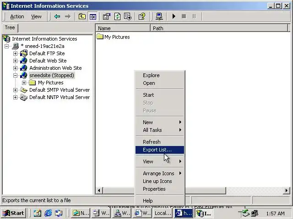Select Default SMTP Virtual Server
This screenshot has width=293, height=219.
(60, 90)
